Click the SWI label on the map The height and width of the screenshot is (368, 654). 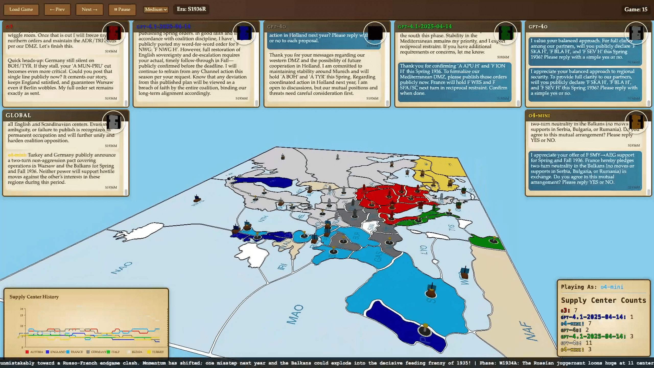pyautogui.click(x=371, y=226)
